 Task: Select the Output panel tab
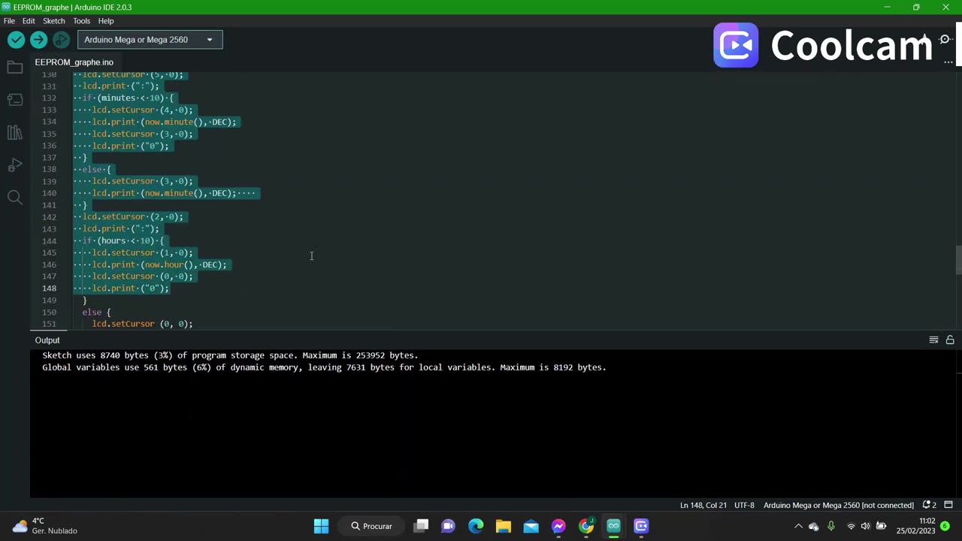(47, 340)
